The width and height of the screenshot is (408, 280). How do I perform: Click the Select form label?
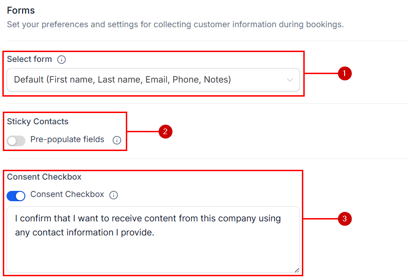tap(31, 60)
